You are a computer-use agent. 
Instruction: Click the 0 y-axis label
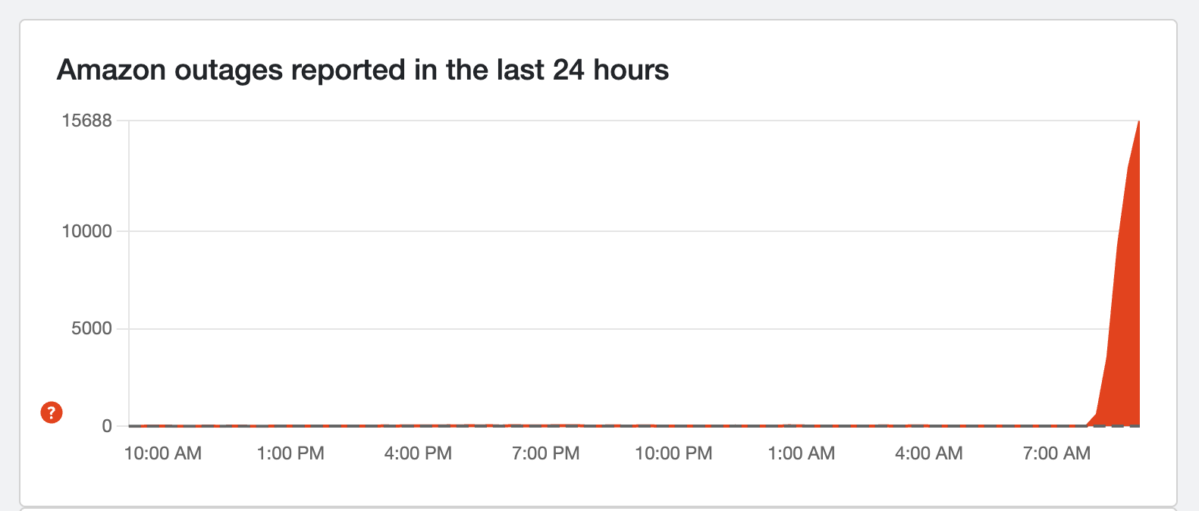[x=107, y=426]
